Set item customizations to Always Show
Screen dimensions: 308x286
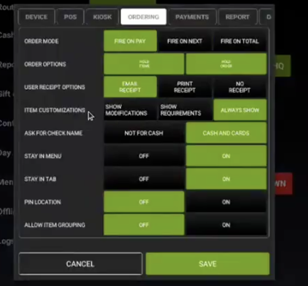click(x=240, y=110)
